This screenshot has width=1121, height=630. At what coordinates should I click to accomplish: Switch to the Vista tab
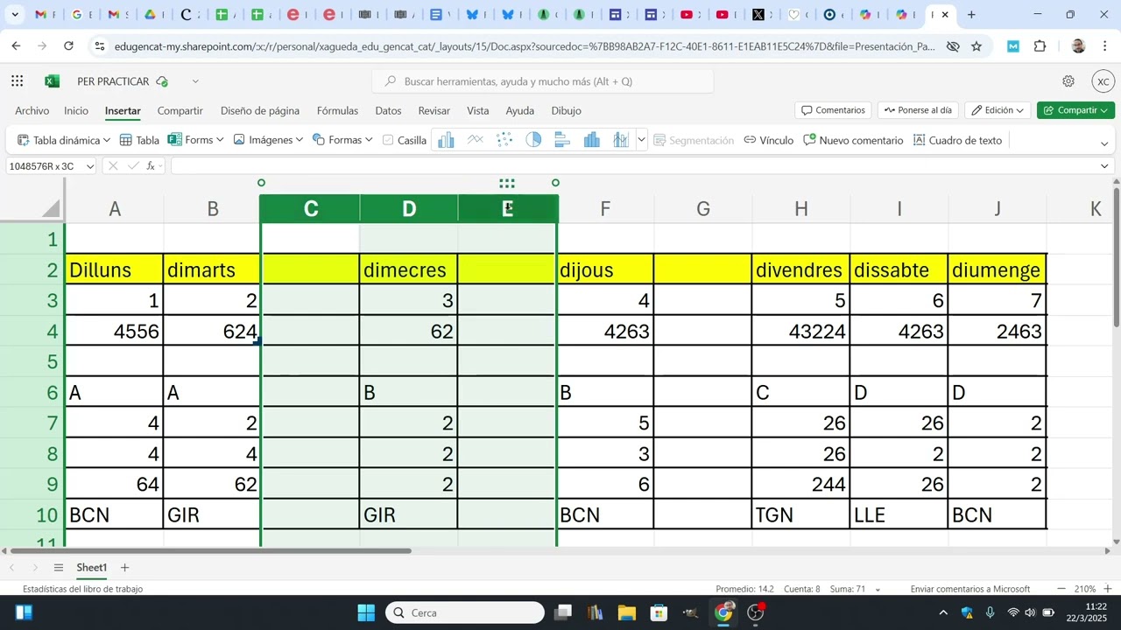(478, 111)
